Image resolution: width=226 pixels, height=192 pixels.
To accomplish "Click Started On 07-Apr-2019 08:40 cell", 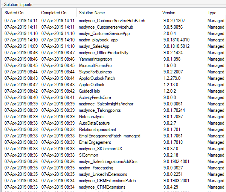I will (x=21, y=98).
